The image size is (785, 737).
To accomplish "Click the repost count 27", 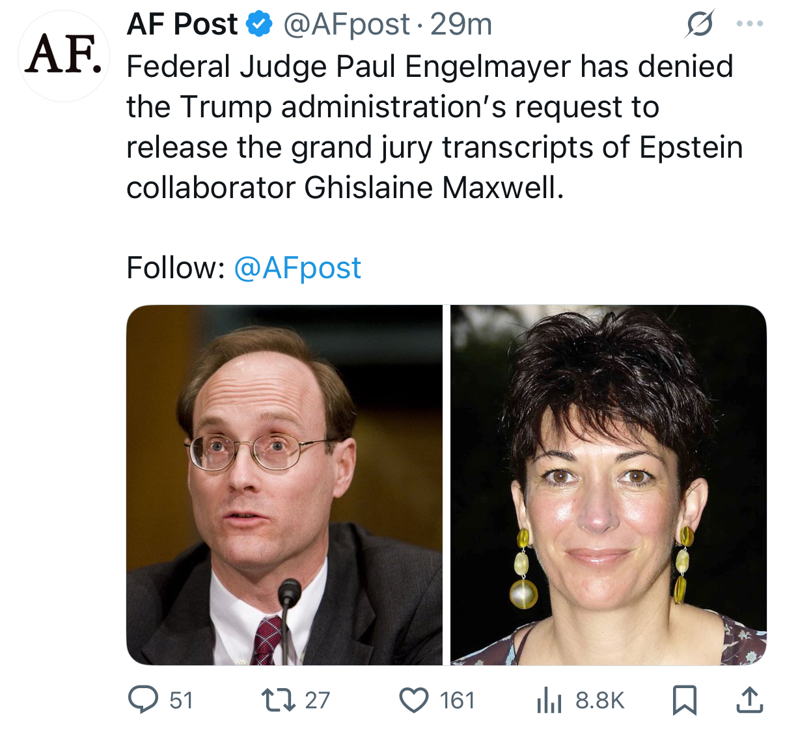I will click(317, 701).
